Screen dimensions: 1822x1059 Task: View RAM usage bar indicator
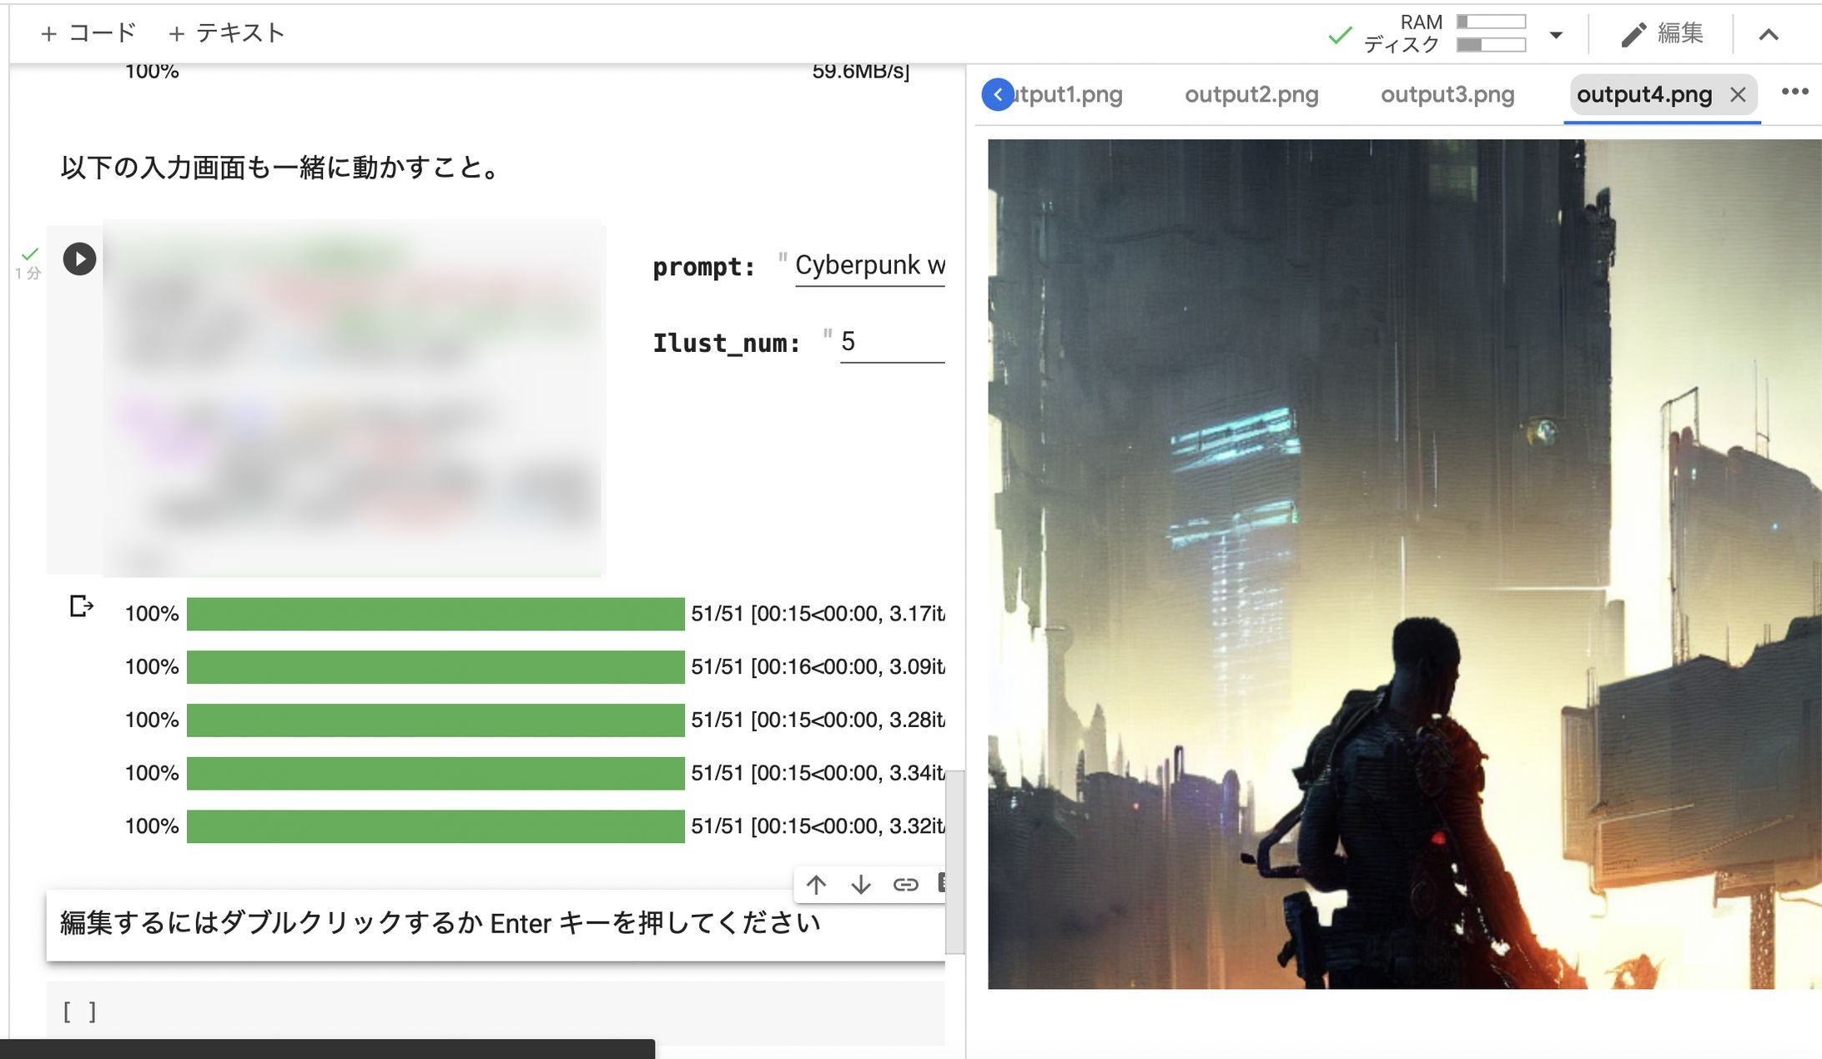pyautogui.click(x=1491, y=22)
